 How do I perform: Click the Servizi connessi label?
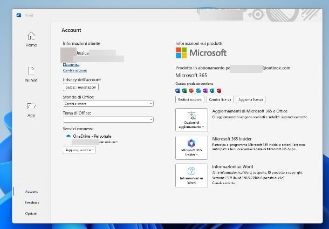78,129
